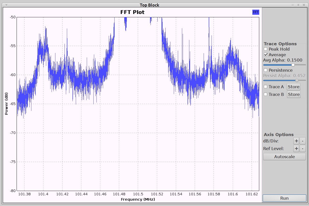Enable the Persistence checkbox
The image size is (309, 206).
click(266, 70)
